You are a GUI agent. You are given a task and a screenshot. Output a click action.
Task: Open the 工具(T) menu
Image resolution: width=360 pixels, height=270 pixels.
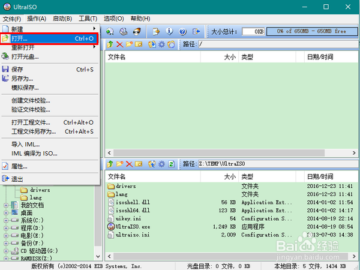click(x=88, y=19)
